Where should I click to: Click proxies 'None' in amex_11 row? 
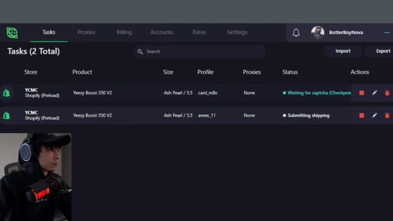249,115
